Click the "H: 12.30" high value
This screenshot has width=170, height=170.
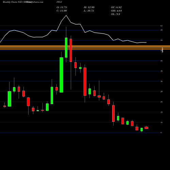pyautogui.click(x=89, y=7)
